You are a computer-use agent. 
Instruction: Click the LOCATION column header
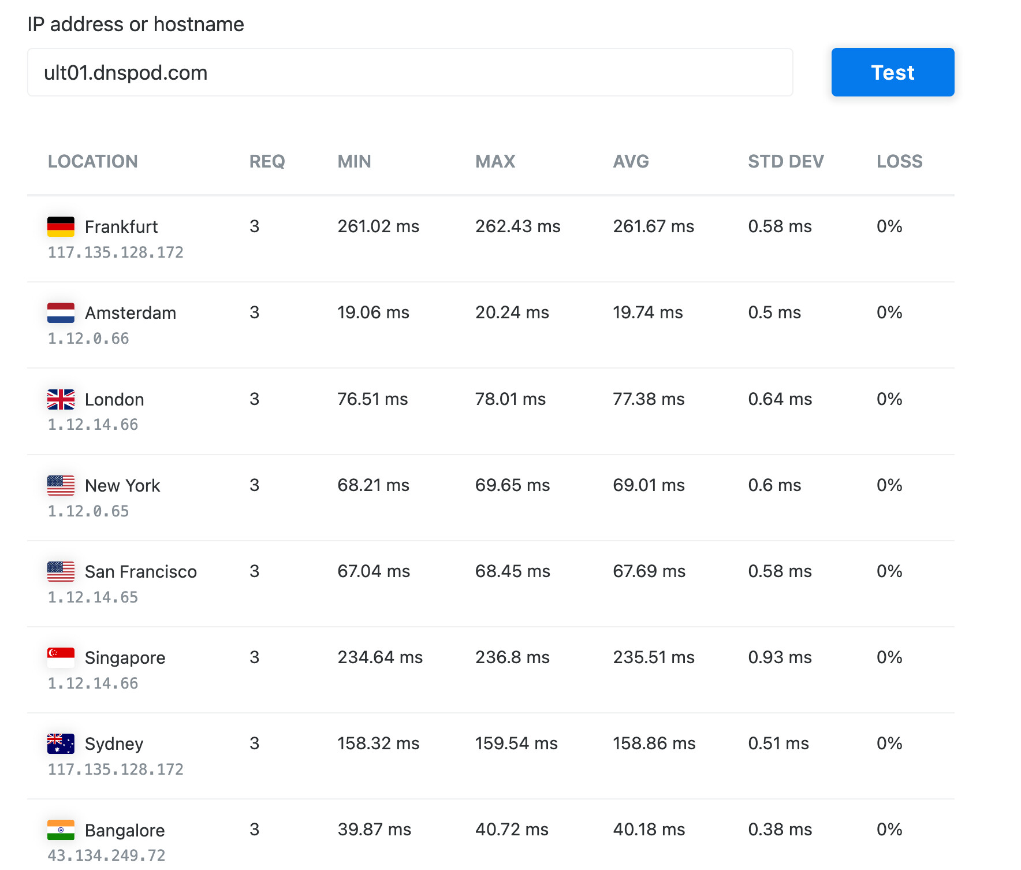(x=92, y=162)
